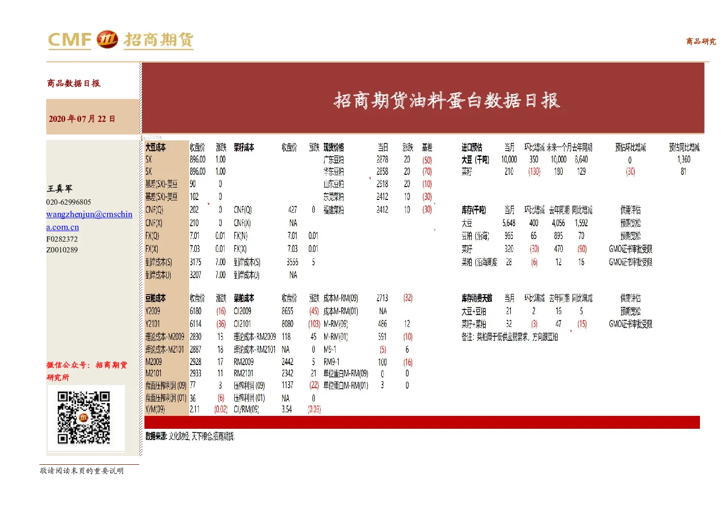The width and height of the screenshot is (721, 510).
Task: Click the 库存消费天数 section header
Action: [476, 298]
